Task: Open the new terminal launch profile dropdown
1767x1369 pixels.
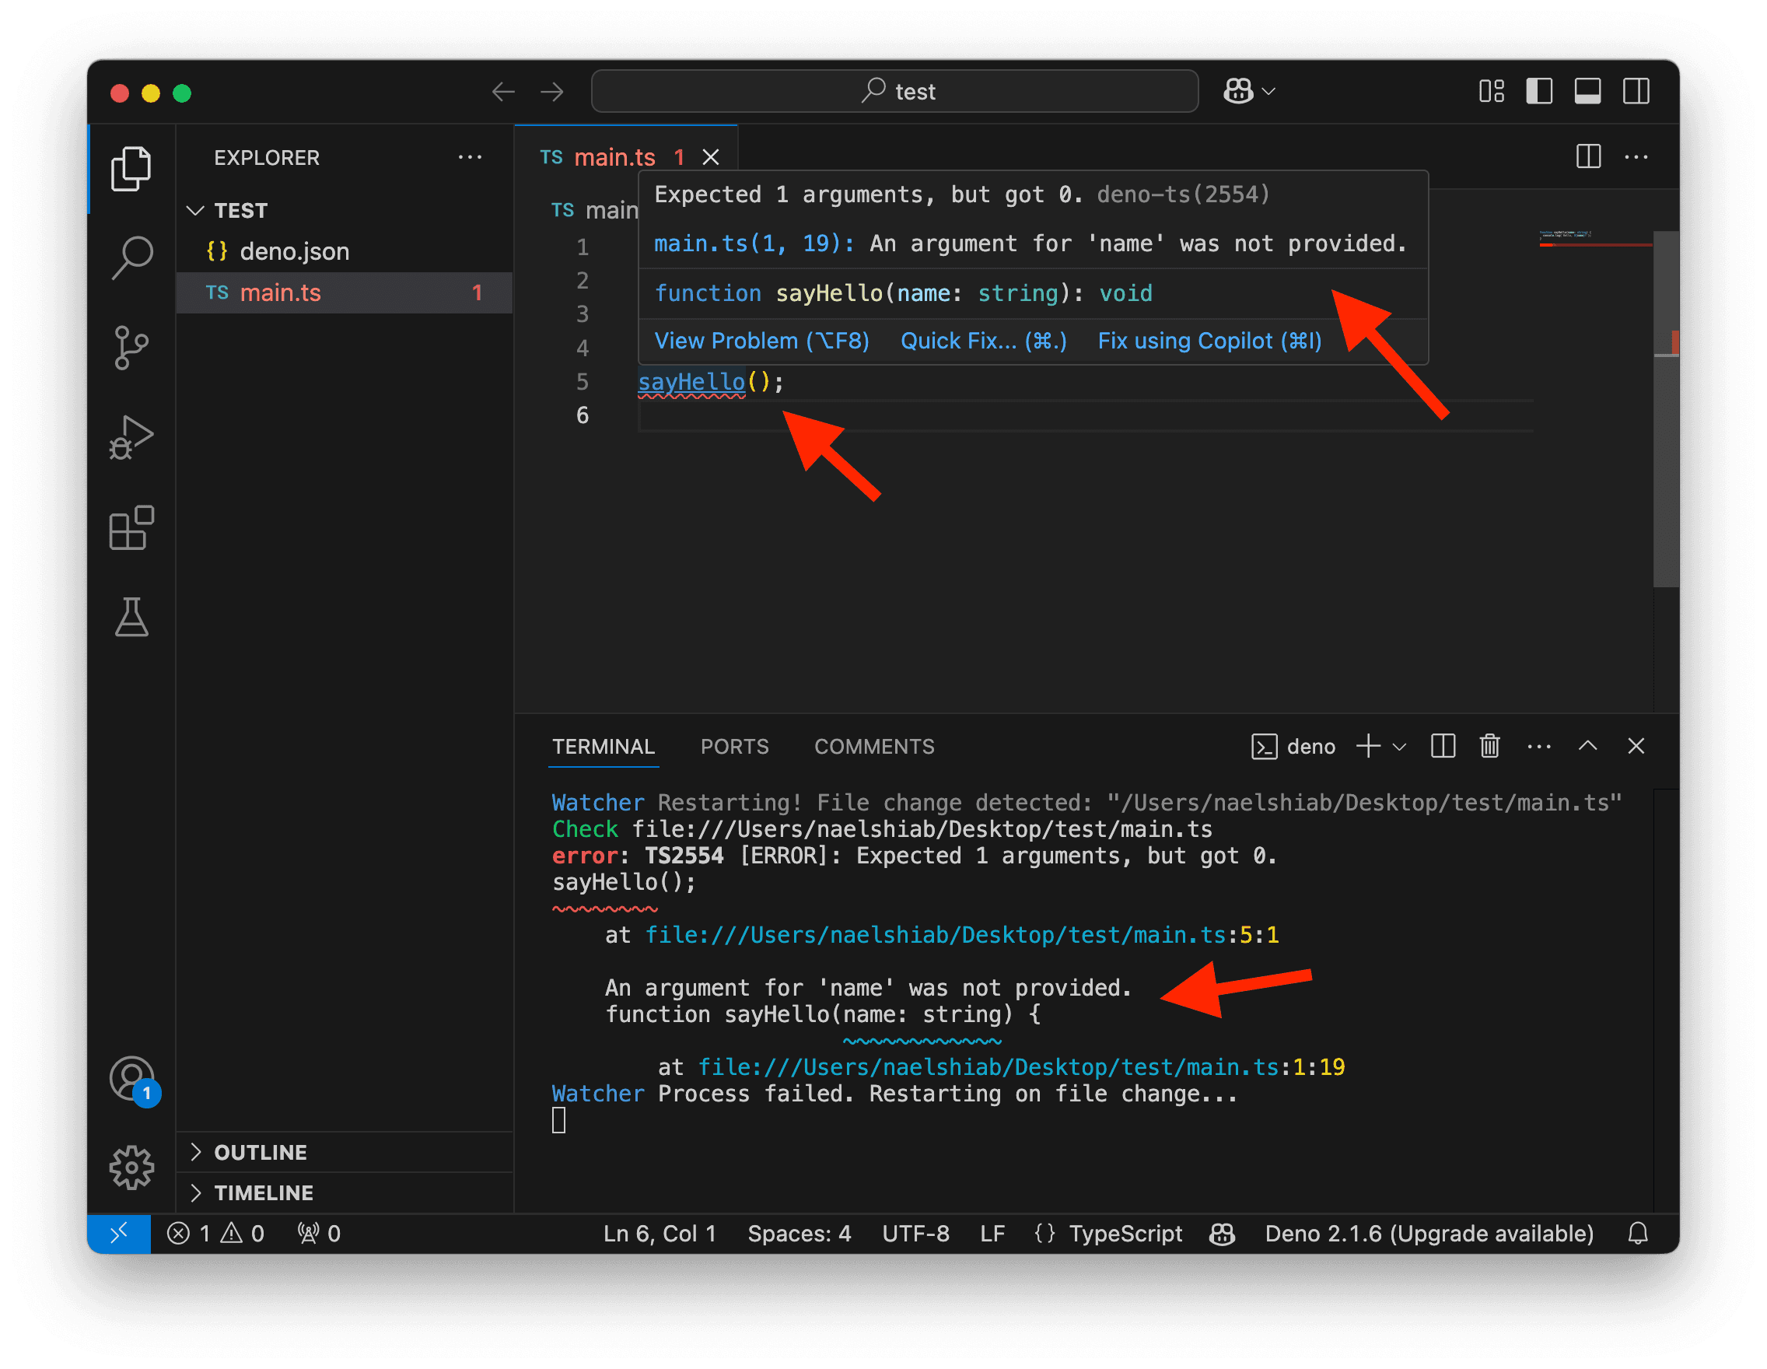Action: (x=1400, y=746)
